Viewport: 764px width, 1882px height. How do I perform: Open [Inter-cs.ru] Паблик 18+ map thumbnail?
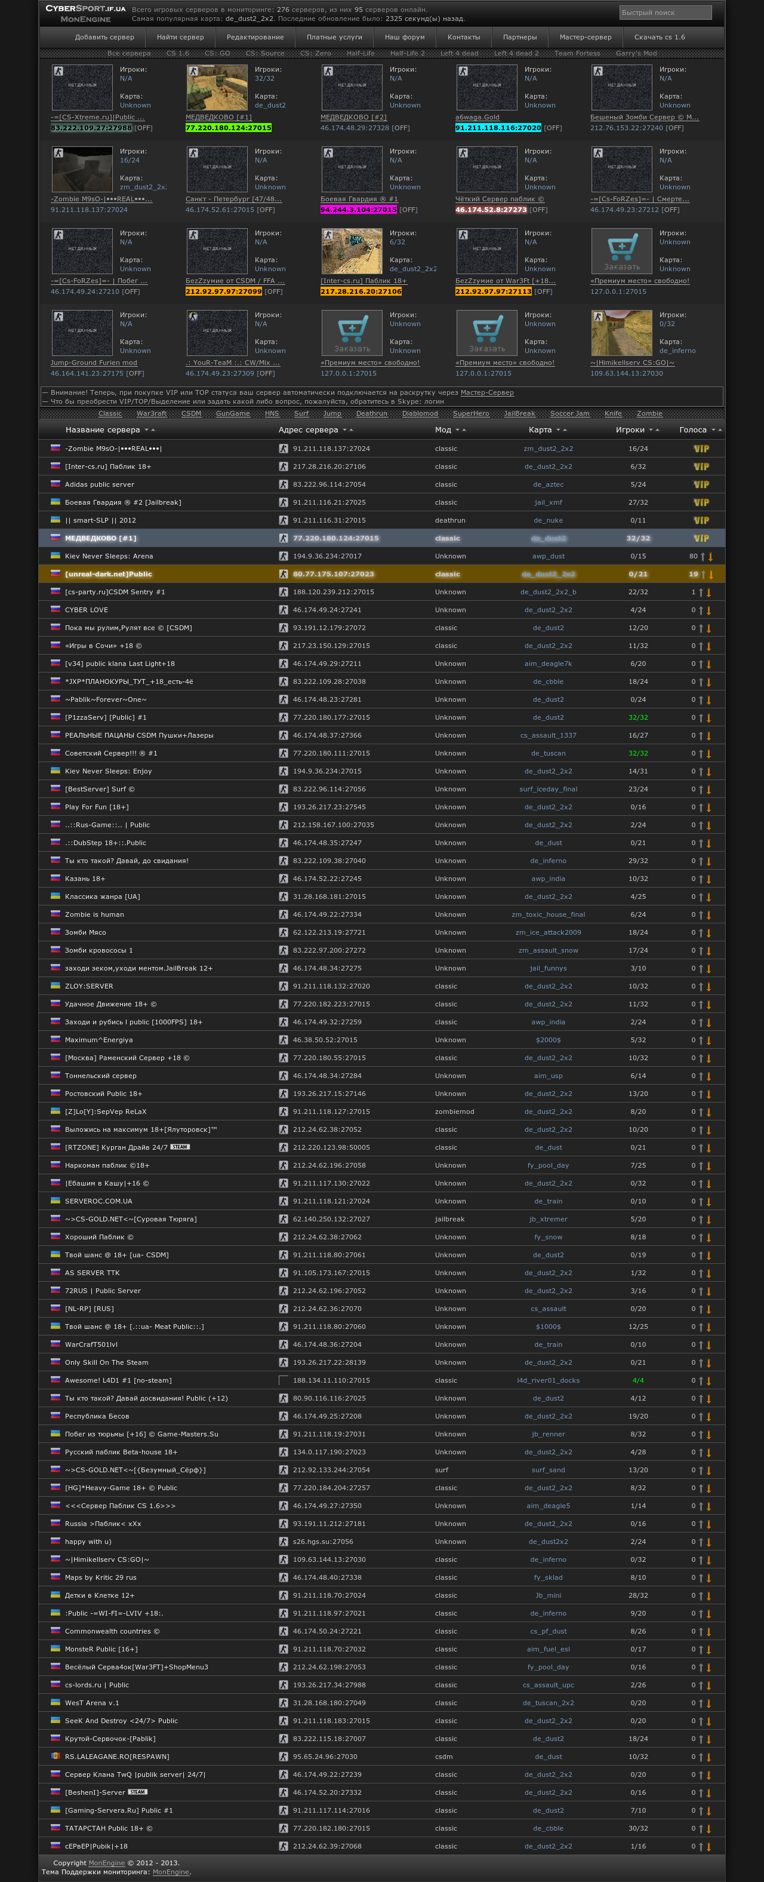click(352, 251)
